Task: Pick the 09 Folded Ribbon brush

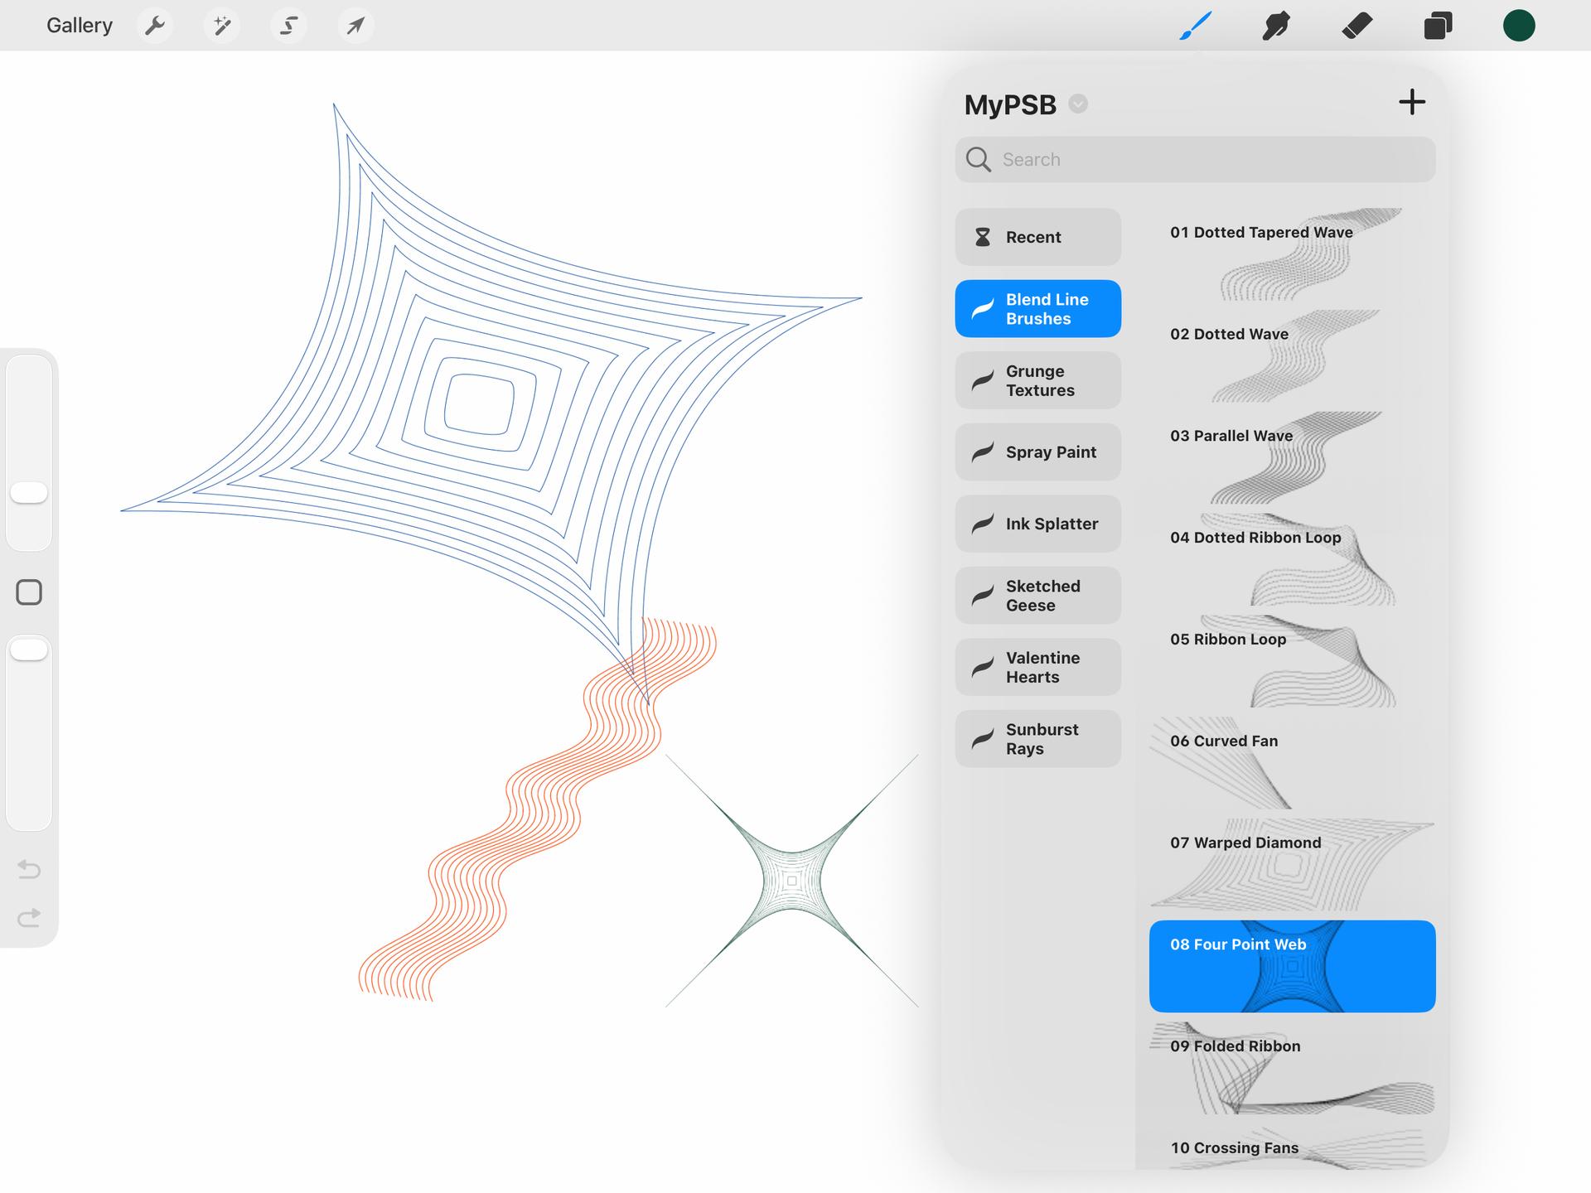Action: coord(1292,1068)
